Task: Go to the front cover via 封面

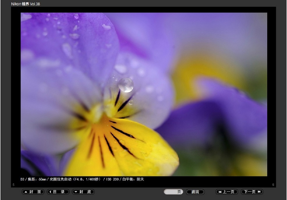Action: 33,192
